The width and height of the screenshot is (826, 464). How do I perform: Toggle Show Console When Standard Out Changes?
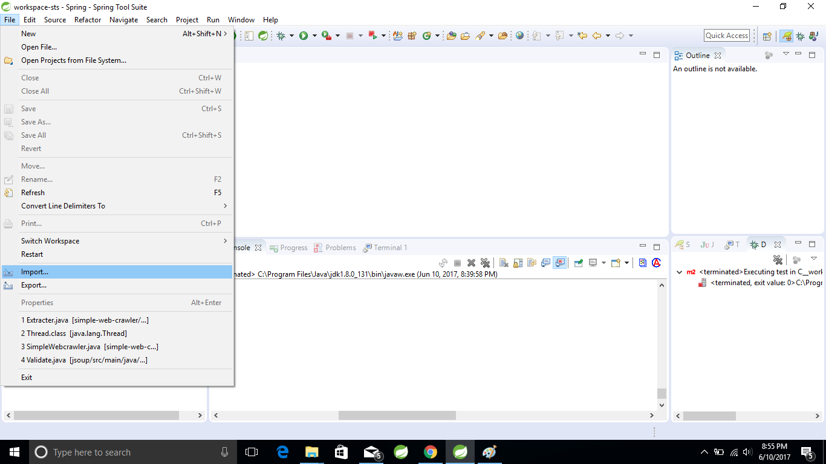pos(545,262)
